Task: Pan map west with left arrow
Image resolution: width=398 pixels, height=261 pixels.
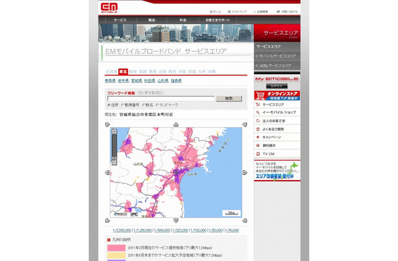Action: pos(107,173)
